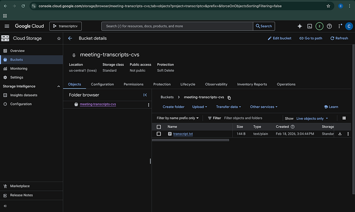Click Create folder

coord(173,107)
